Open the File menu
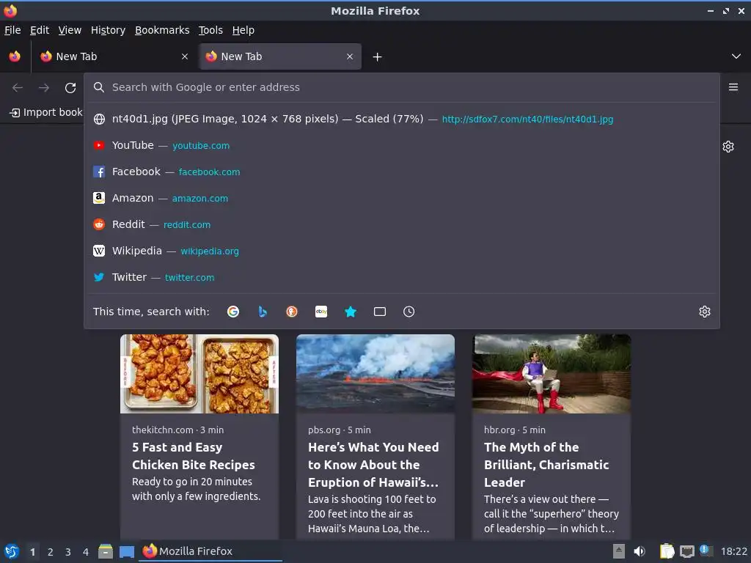 coord(12,30)
